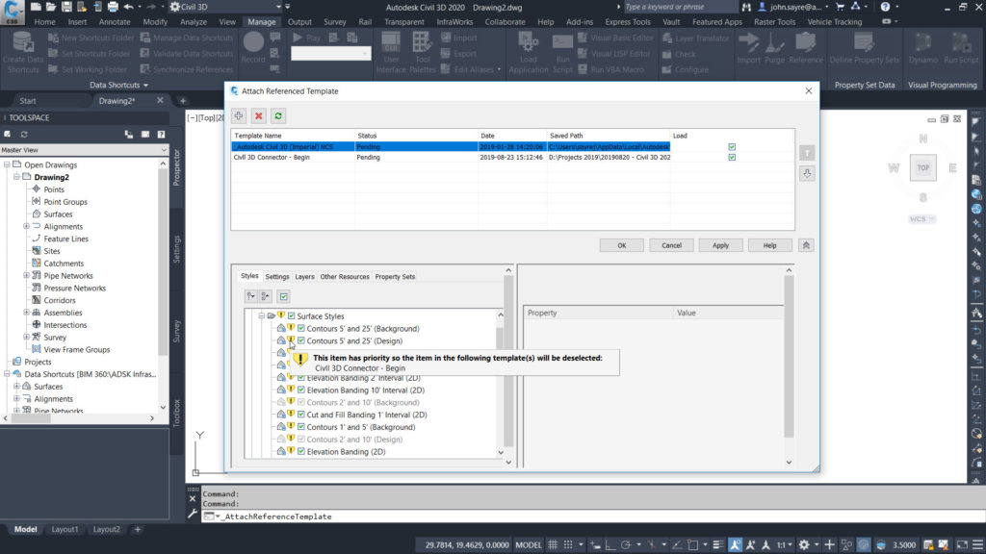Click the red X remove template icon
Image resolution: width=986 pixels, height=554 pixels.
[258, 115]
